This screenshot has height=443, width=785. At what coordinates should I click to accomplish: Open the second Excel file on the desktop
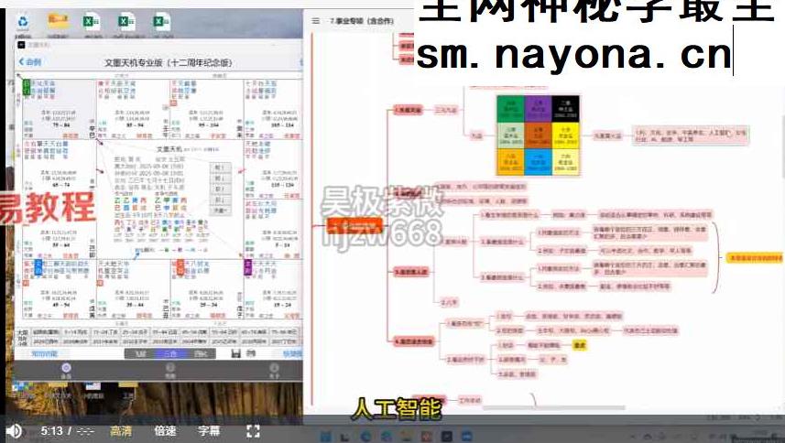pos(126,23)
